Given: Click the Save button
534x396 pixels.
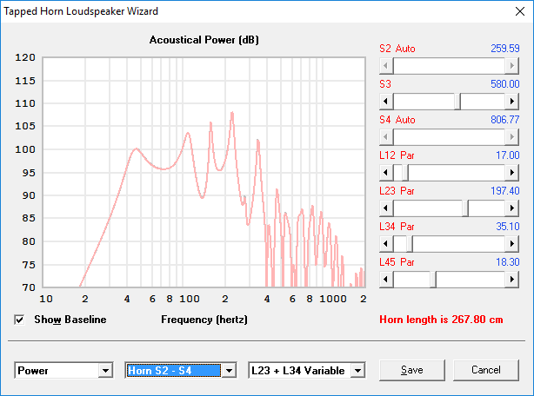Looking at the screenshot, I should point(412,370).
